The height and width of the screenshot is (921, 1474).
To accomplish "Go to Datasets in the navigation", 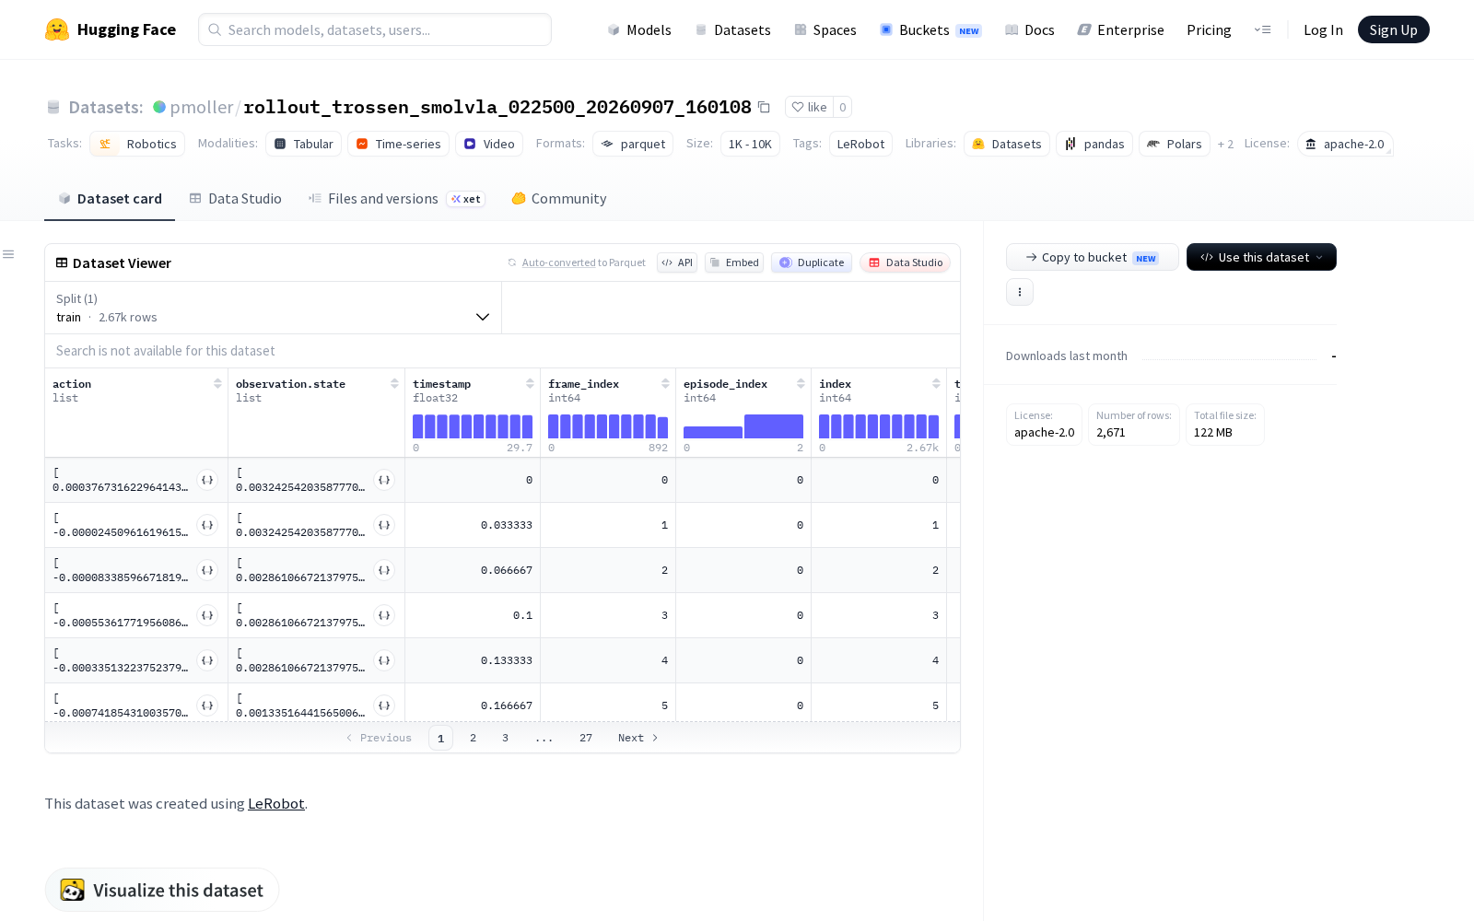I will coord(732,29).
